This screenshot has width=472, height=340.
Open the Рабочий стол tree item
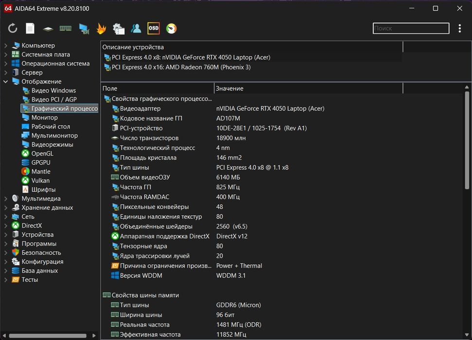tap(51, 127)
